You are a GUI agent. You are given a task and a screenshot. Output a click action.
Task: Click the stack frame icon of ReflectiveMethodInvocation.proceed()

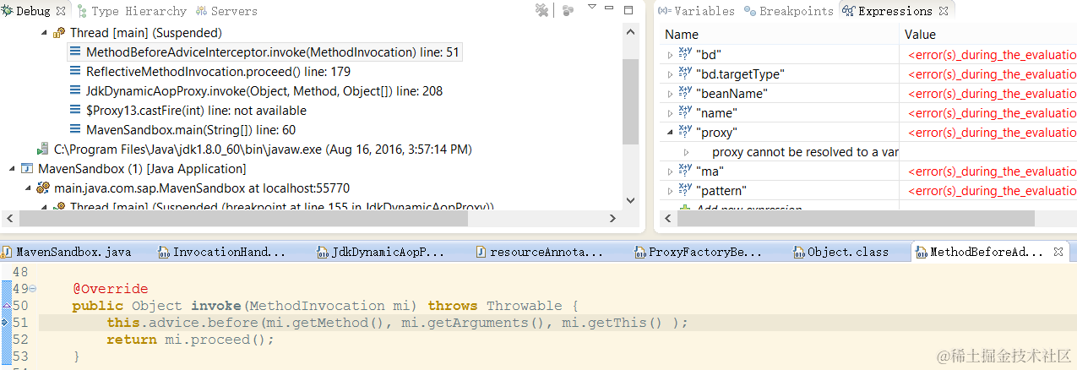point(76,72)
